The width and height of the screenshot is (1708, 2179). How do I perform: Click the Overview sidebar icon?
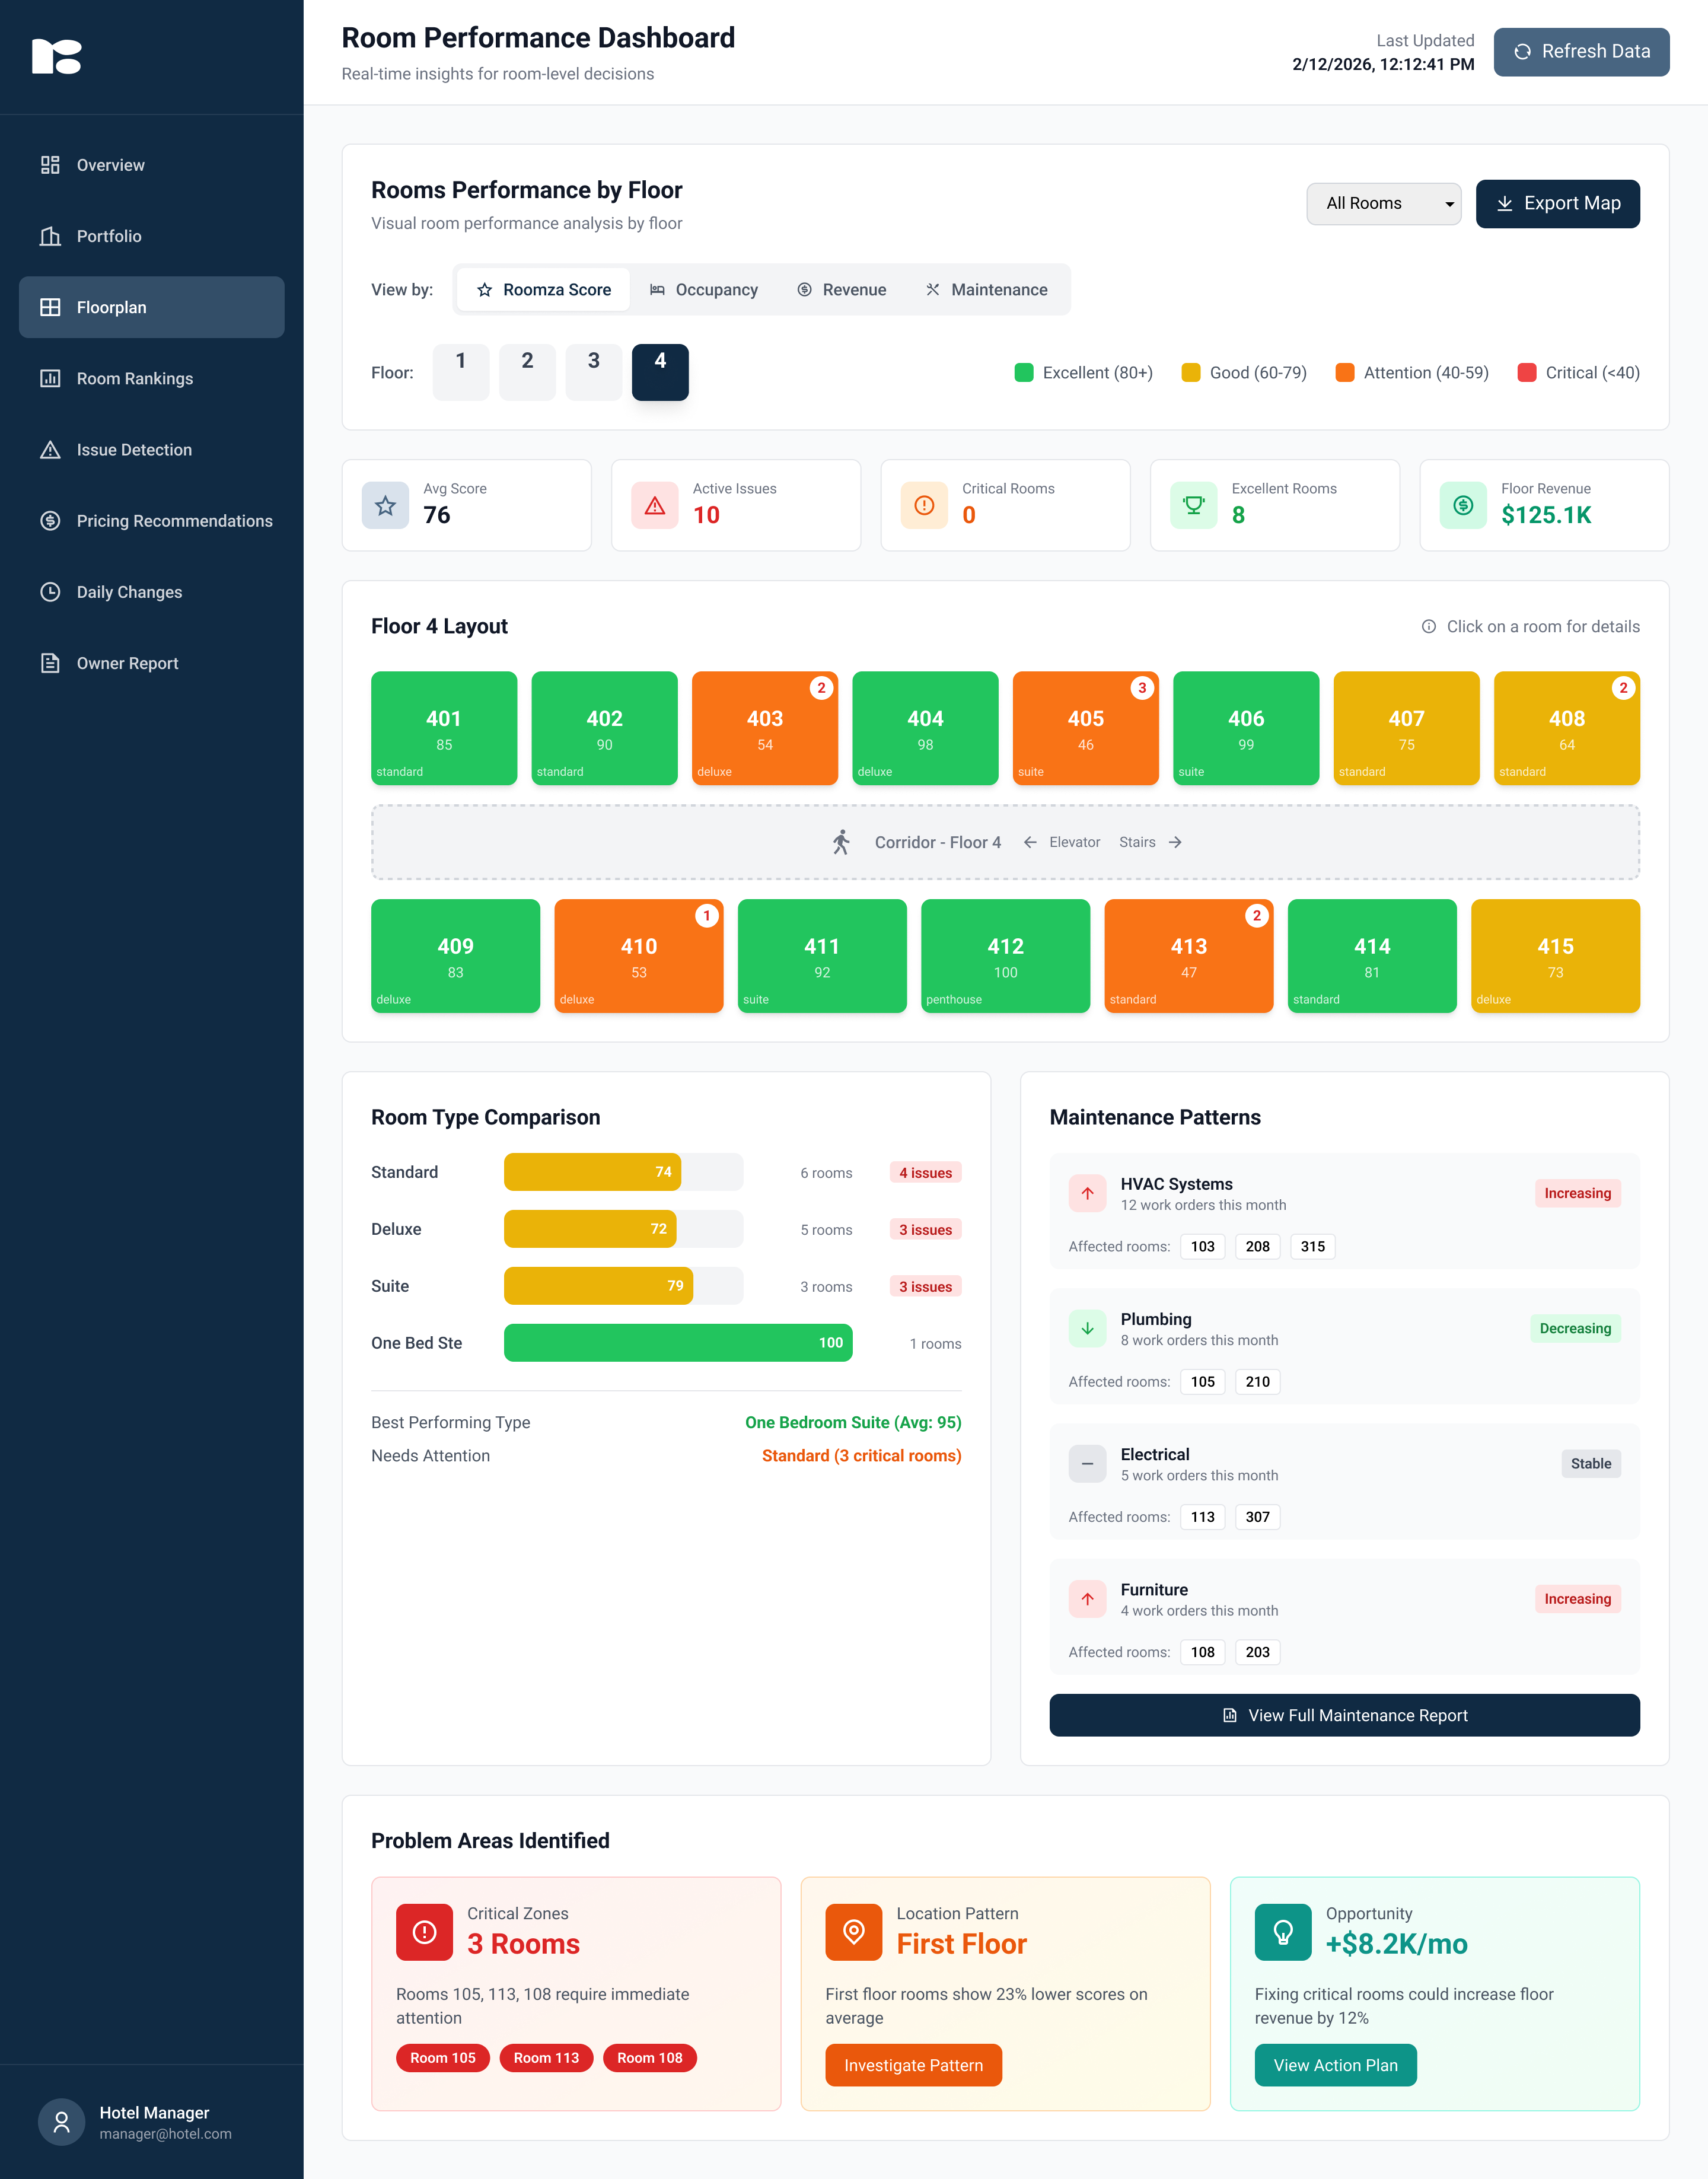point(50,165)
